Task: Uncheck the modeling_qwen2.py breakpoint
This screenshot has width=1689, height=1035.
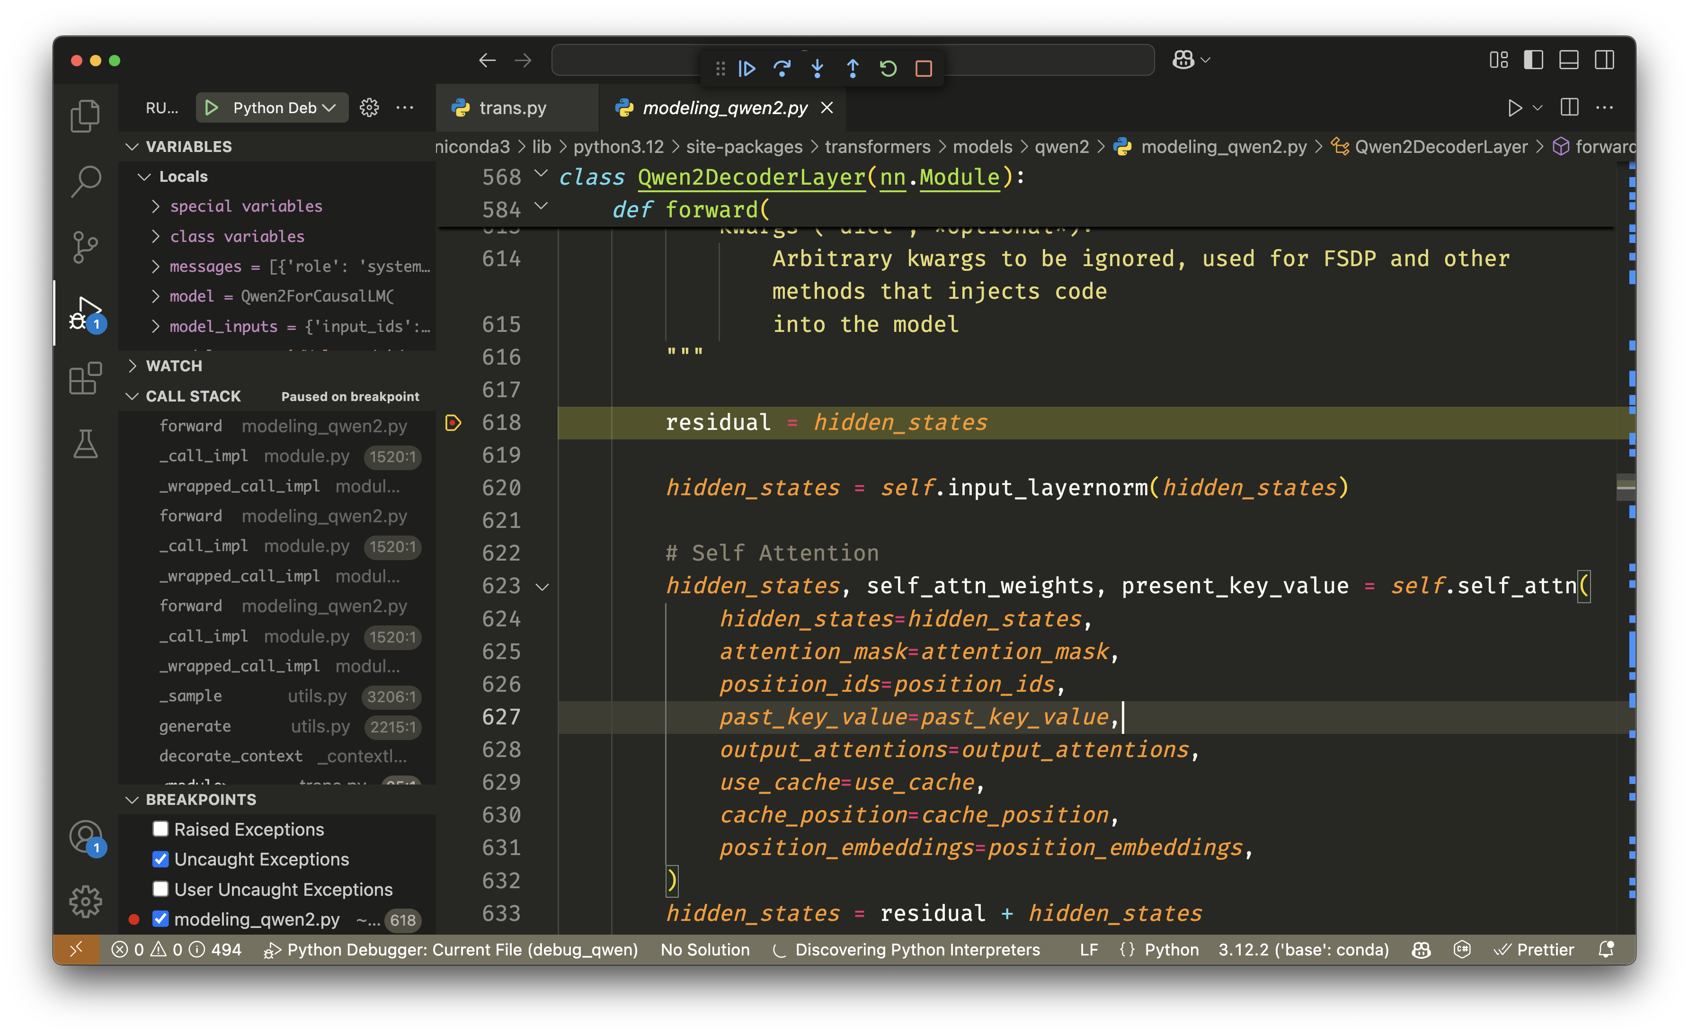Action: (160, 919)
